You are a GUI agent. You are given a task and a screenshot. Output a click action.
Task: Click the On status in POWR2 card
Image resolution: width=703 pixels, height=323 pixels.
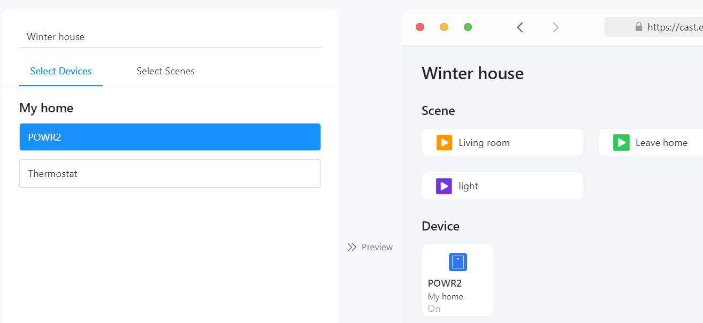pos(434,309)
